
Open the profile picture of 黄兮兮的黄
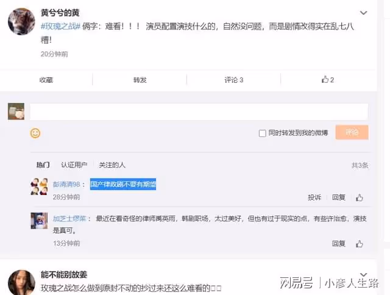point(21,21)
